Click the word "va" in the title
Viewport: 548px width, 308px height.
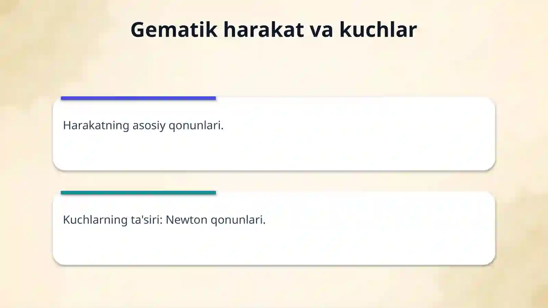tap(322, 31)
